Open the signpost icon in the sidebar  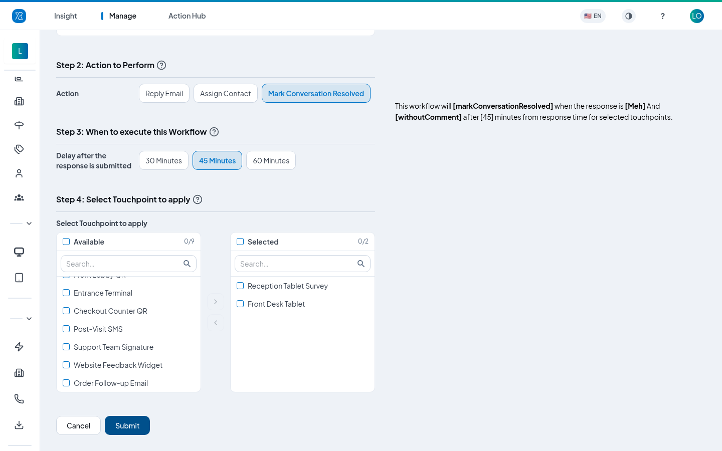pyautogui.click(x=19, y=125)
